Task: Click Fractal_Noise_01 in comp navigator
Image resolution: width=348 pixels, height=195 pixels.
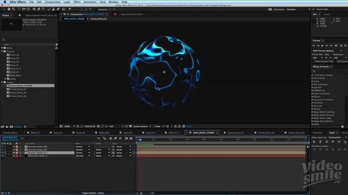Action: click(x=98, y=19)
